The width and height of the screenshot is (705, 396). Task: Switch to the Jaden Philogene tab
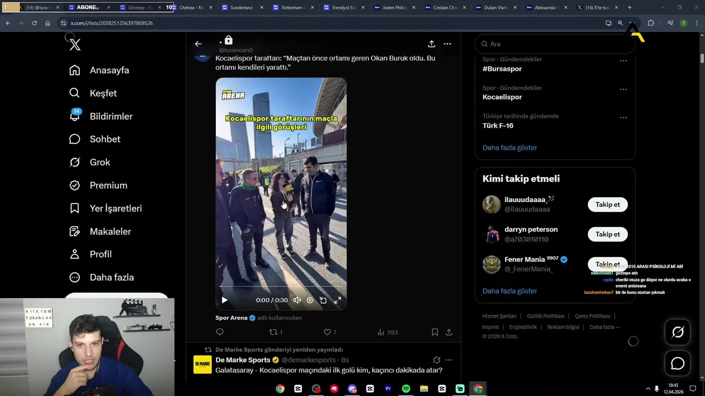point(394,8)
